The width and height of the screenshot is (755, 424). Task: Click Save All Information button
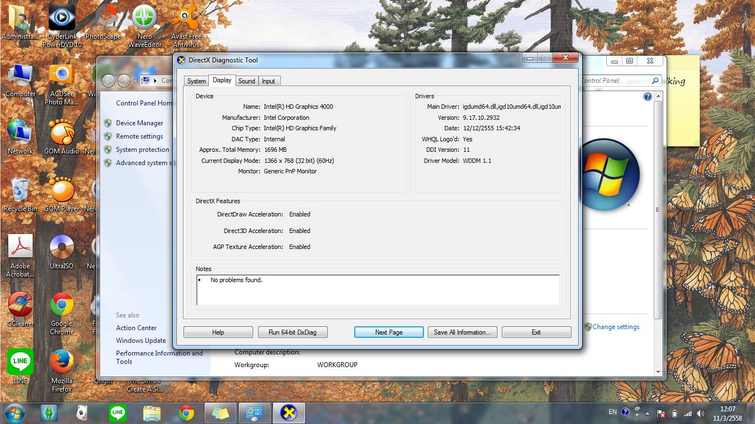click(462, 332)
